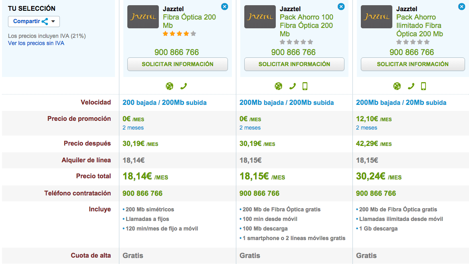Screen dimensions: 469x264
Task: Click speed '200Mb bajada / 200Mb subida'
Action: (x=287, y=102)
